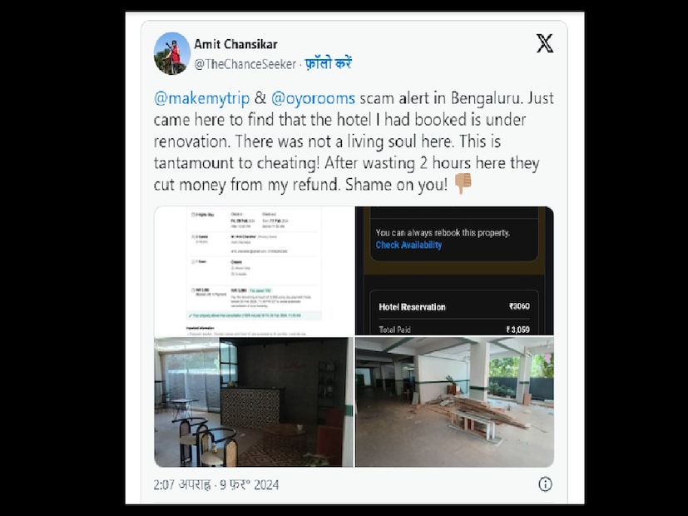This screenshot has width=688, height=516.
Task: Open the construction debris photo thumbnail
Action: pos(454,402)
